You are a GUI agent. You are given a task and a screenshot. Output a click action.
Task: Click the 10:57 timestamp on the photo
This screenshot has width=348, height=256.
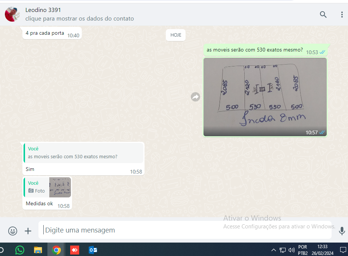pyautogui.click(x=312, y=132)
